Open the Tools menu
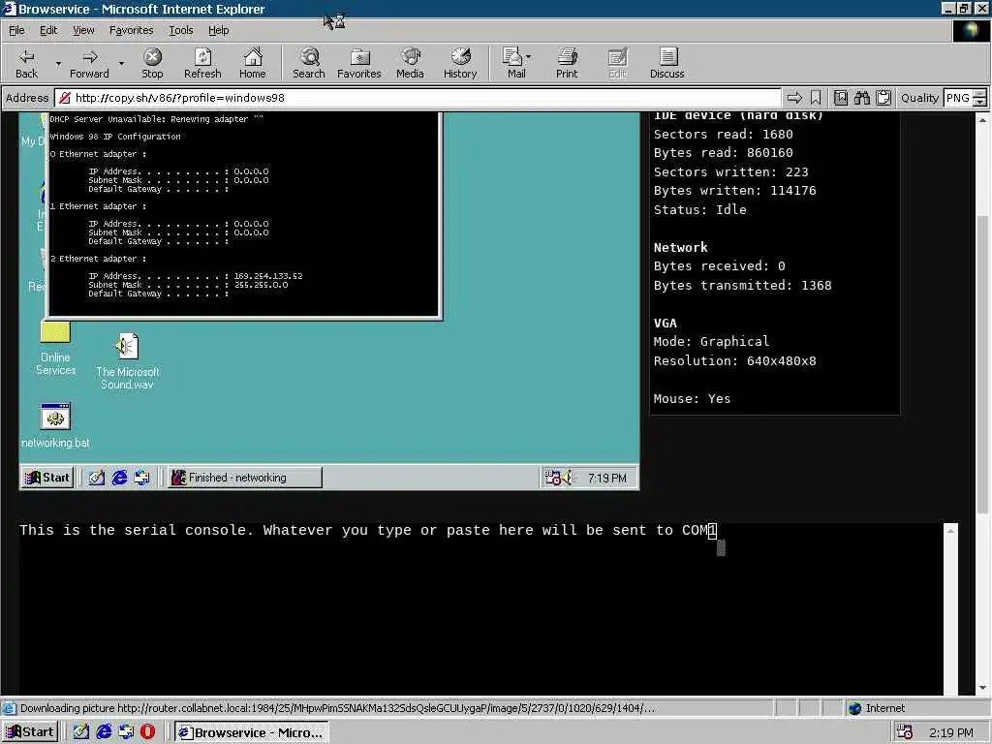Image resolution: width=992 pixels, height=744 pixels. [180, 30]
